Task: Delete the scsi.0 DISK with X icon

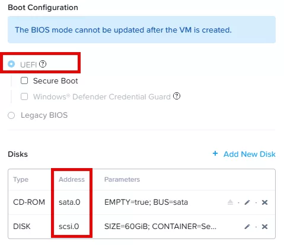Action: coord(264,227)
